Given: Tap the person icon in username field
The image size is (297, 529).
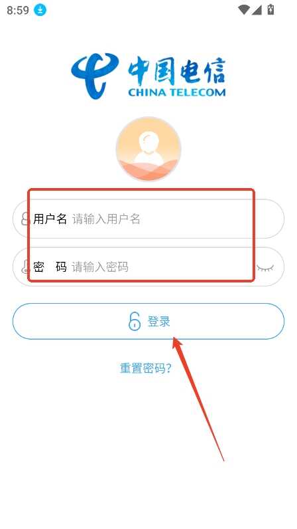Looking at the screenshot, I should click(25, 219).
